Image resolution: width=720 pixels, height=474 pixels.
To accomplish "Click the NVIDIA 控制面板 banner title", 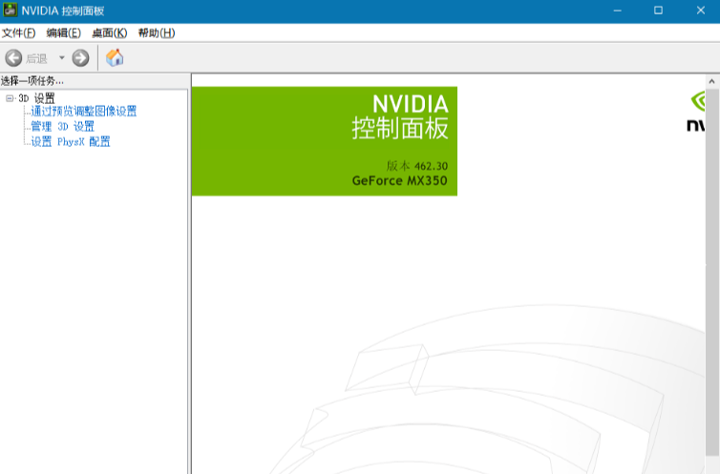I will click(400, 116).
